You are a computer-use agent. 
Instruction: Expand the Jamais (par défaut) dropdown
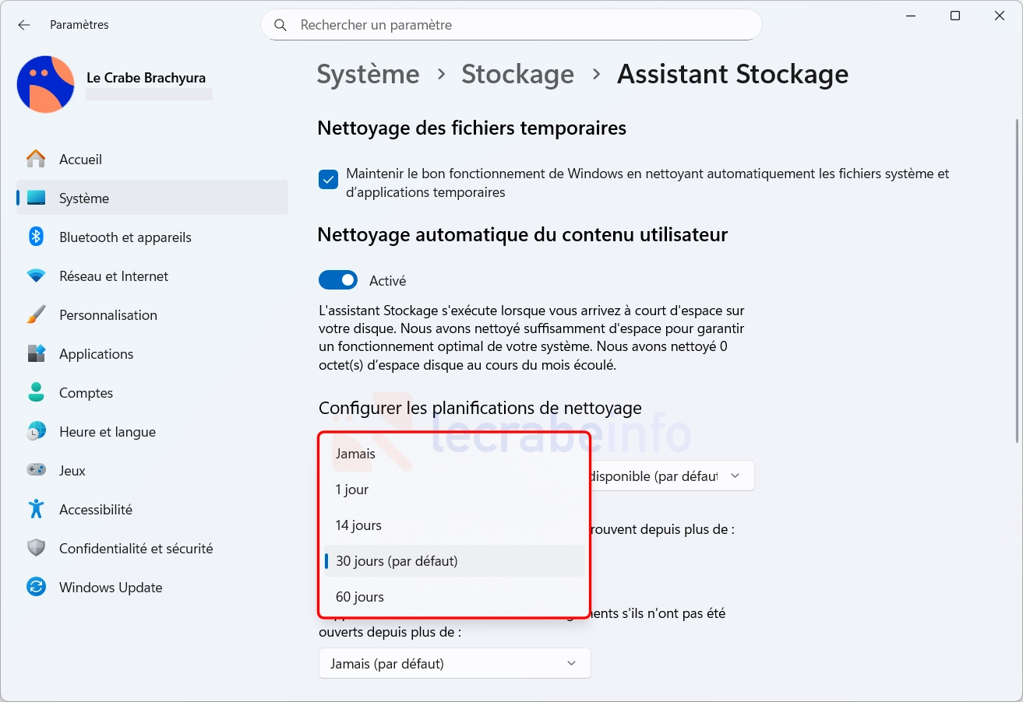[x=454, y=664]
